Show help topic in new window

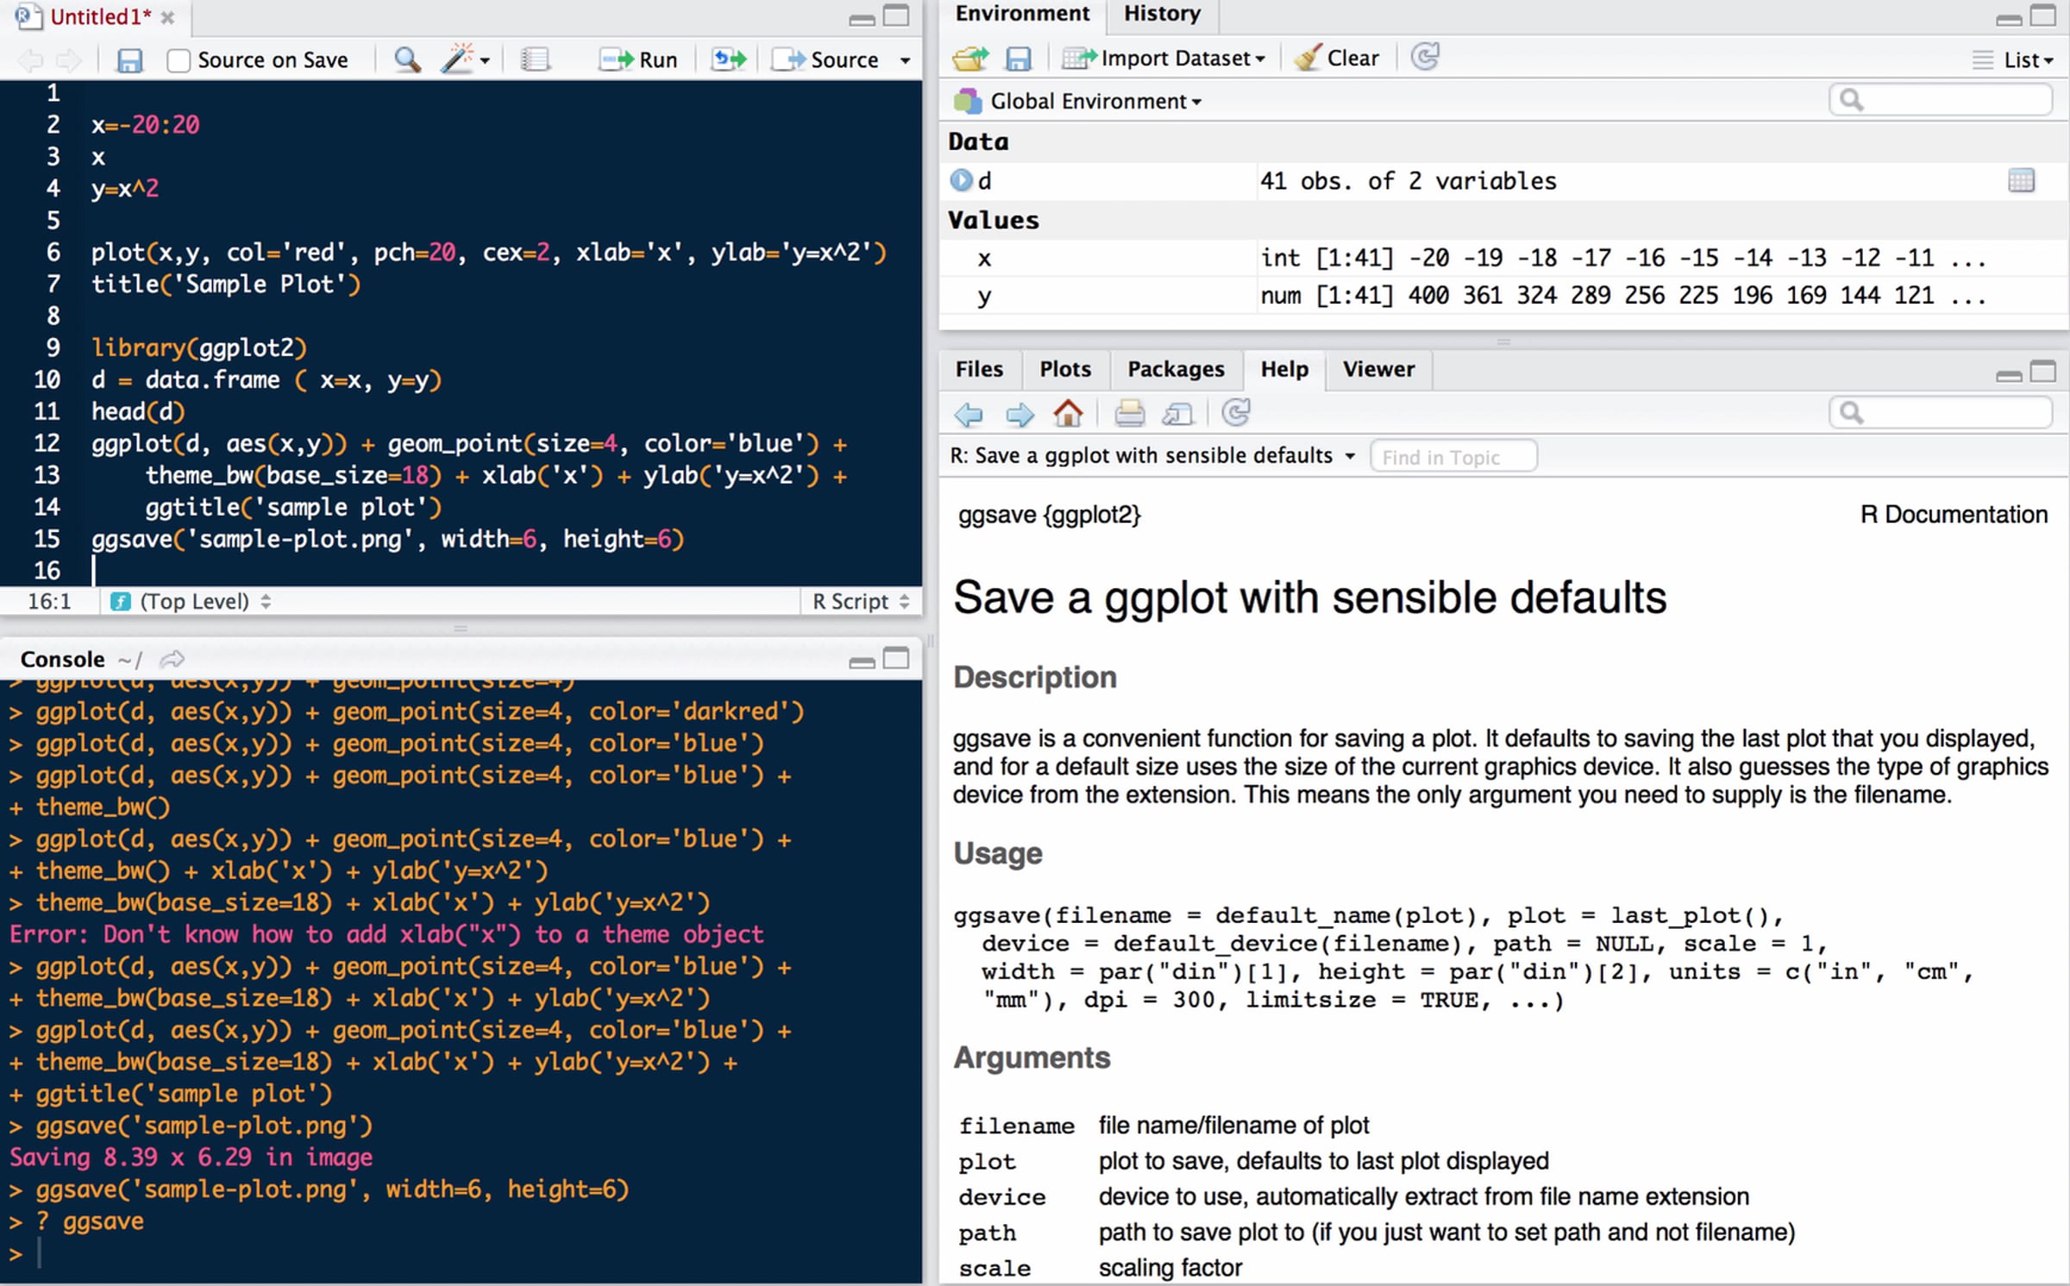(x=1177, y=415)
